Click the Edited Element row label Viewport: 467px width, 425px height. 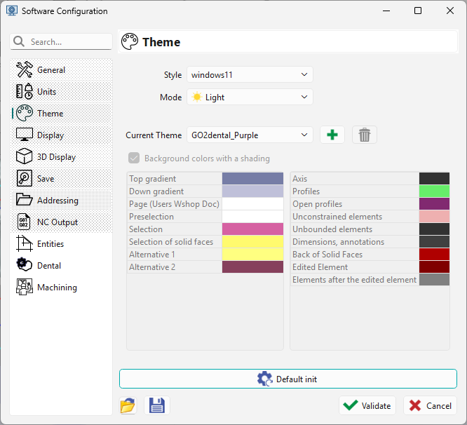[x=320, y=267]
